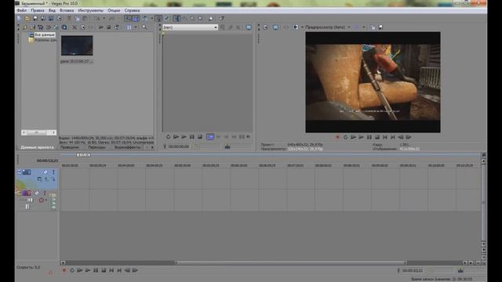Click the Open project folder icon
This screenshot has height=282, width=502.
[x=27, y=19]
